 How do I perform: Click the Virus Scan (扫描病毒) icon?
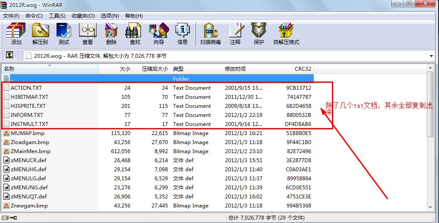(x=211, y=31)
